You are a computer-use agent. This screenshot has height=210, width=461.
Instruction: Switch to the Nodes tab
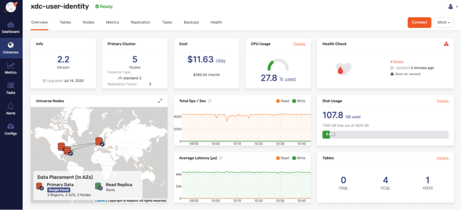(89, 22)
